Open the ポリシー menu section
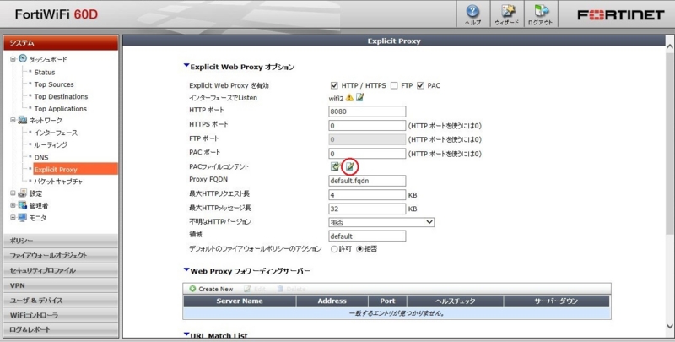Image resolution: width=675 pixels, height=342 pixels. click(x=61, y=241)
